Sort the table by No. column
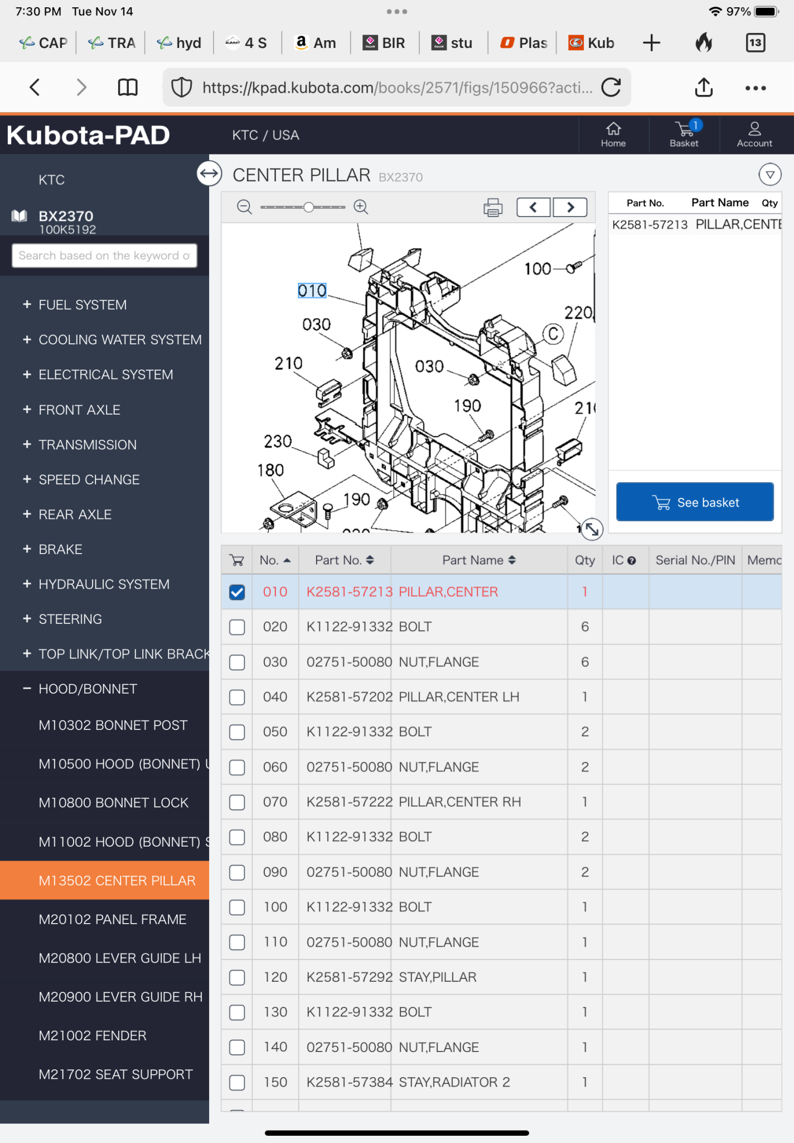 [275, 560]
